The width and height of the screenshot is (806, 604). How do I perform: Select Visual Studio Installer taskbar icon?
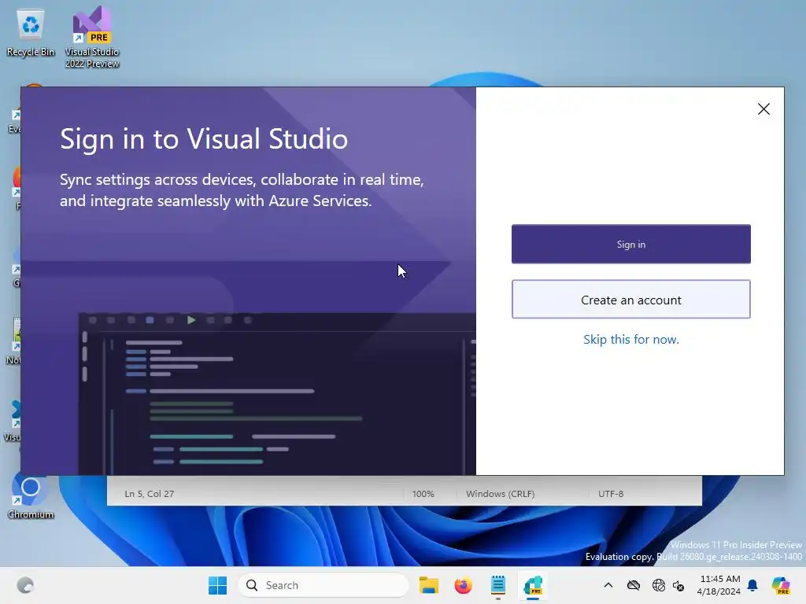pos(533,585)
